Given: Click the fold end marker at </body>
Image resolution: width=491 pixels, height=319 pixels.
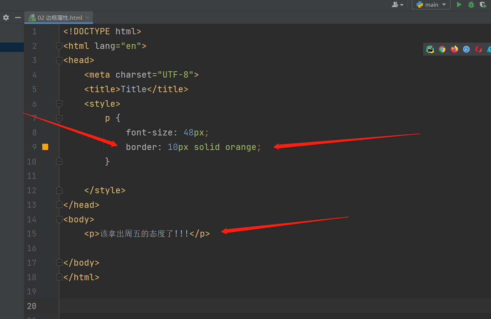Looking at the screenshot, I should click(59, 263).
